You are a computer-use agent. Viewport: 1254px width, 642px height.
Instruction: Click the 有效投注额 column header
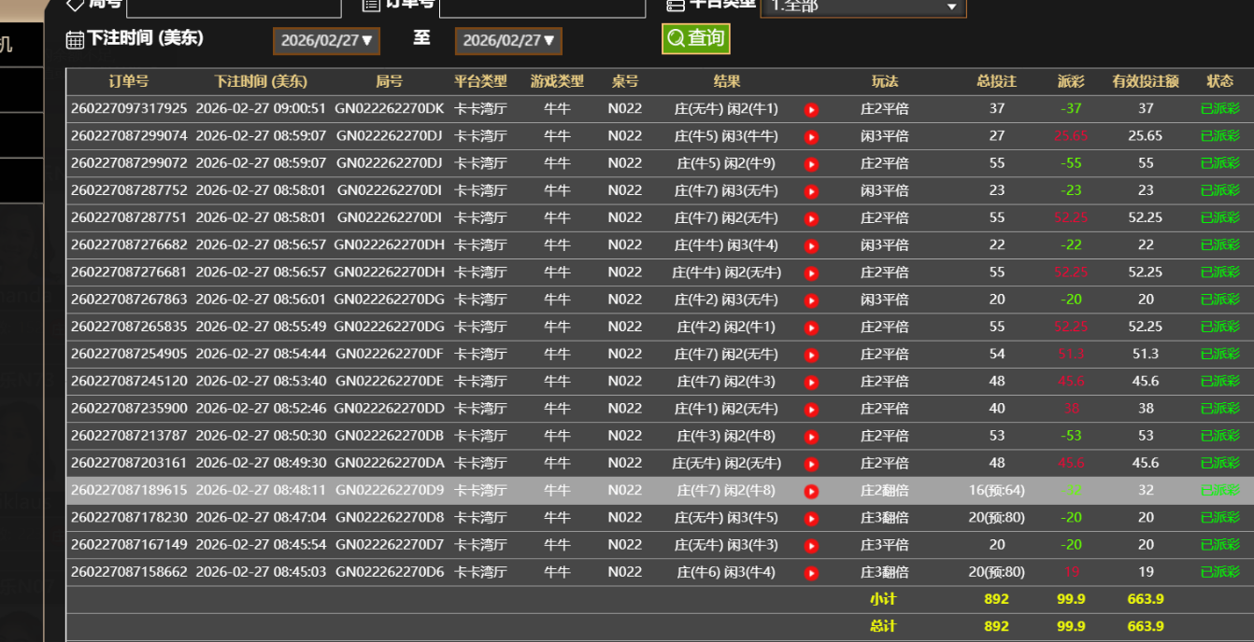1145,82
